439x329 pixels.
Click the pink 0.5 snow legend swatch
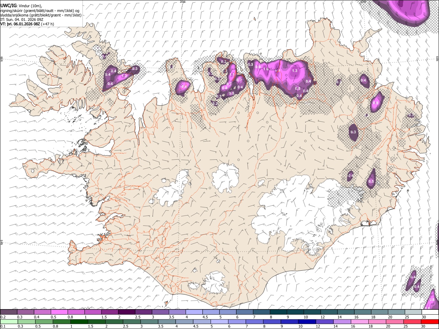tap(59, 312)
